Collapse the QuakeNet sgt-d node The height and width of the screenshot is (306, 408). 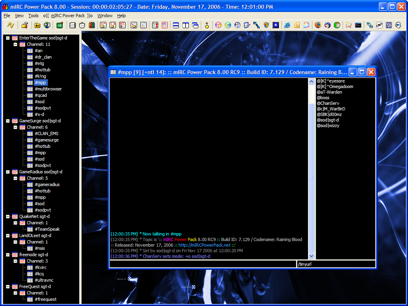coord(8,216)
